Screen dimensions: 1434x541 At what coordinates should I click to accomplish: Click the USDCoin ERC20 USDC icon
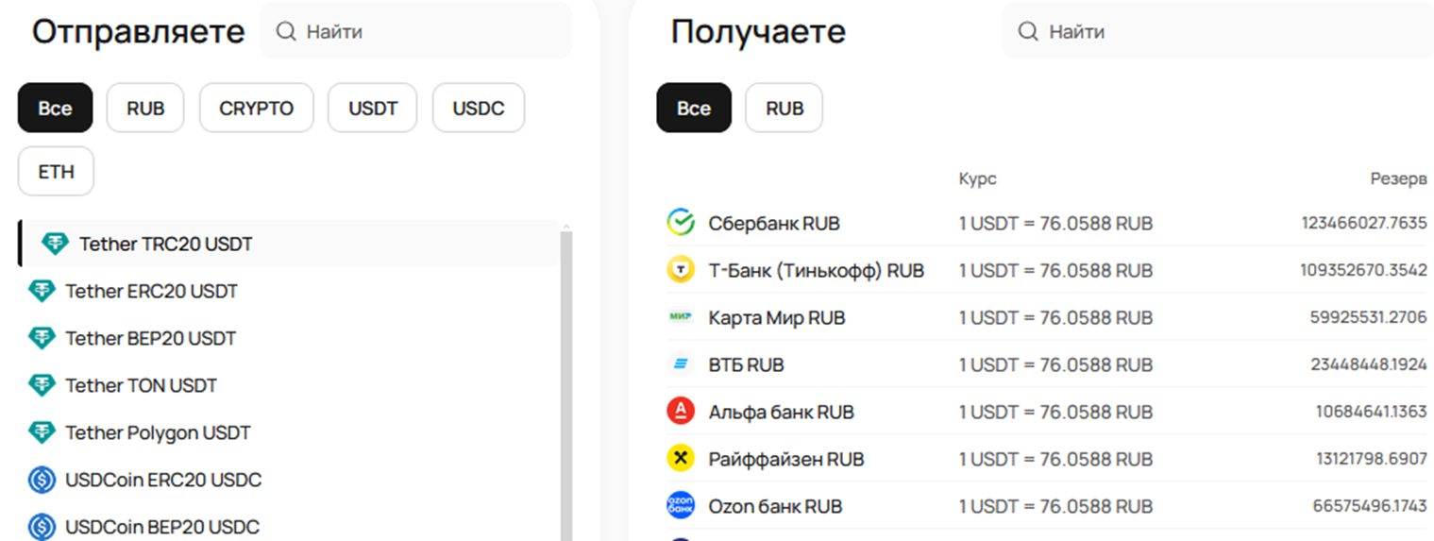[42, 480]
